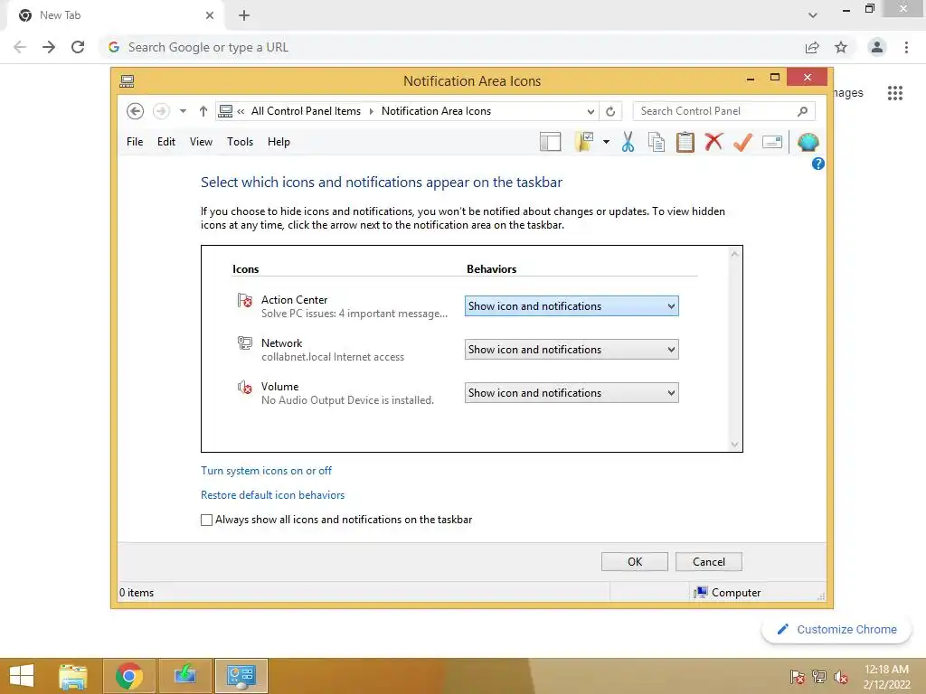This screenshot has height=694, width=926.
Task: Click the Copy toolbar icon
Action: click(657, 142)
